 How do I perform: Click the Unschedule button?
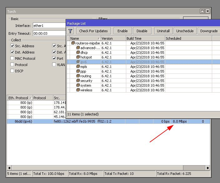coord(185,31)
